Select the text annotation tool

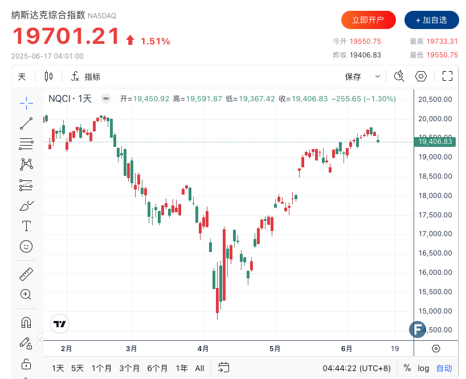pyautogui.click(x=26, y=226)
